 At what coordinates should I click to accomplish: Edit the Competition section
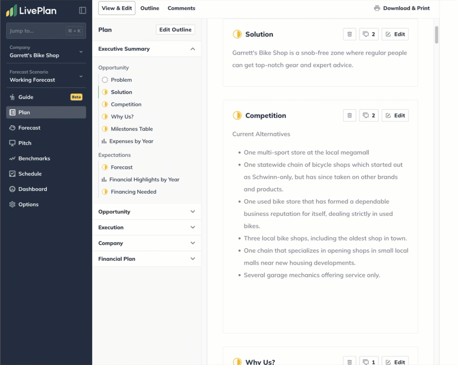(395, 116)
